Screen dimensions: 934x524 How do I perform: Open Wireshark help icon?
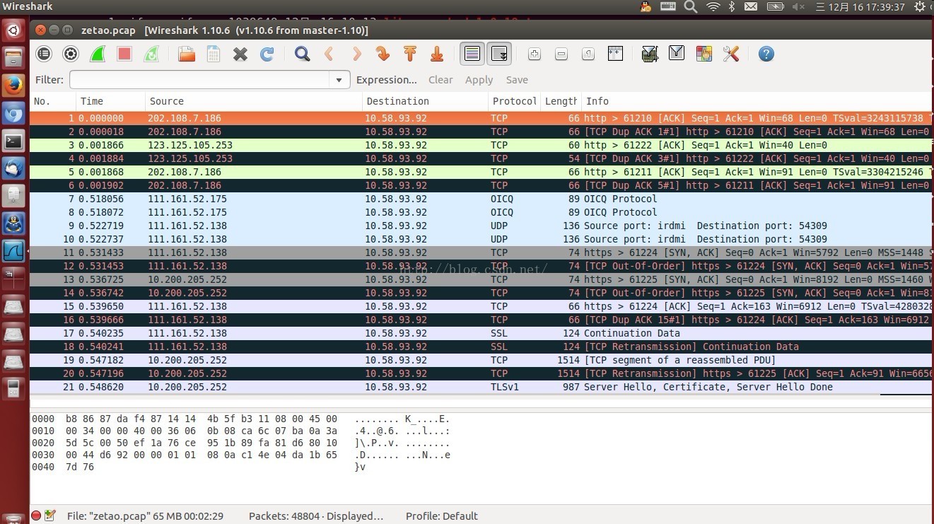point(766,54)
